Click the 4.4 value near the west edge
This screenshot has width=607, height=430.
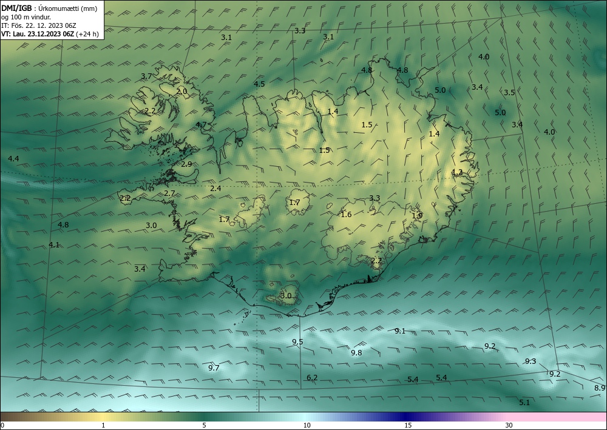point(13,158)
